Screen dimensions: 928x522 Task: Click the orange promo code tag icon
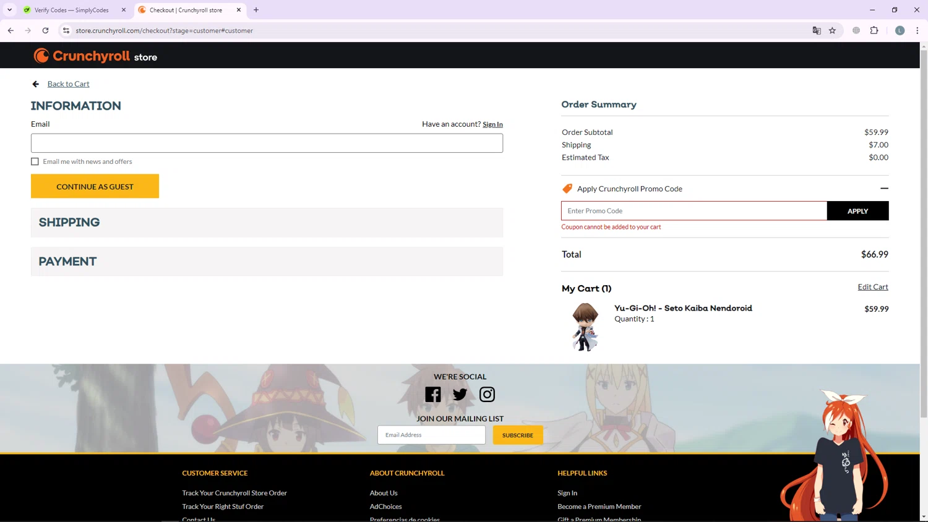[567, 189]
